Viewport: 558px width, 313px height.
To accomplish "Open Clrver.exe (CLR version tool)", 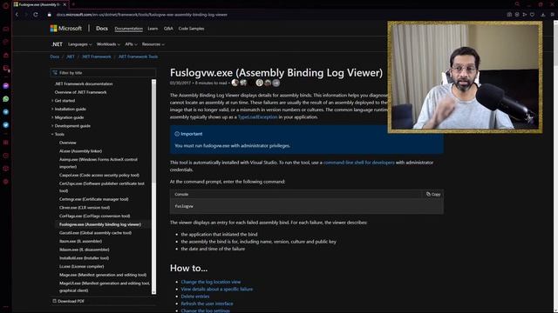I will coord(85,208).
